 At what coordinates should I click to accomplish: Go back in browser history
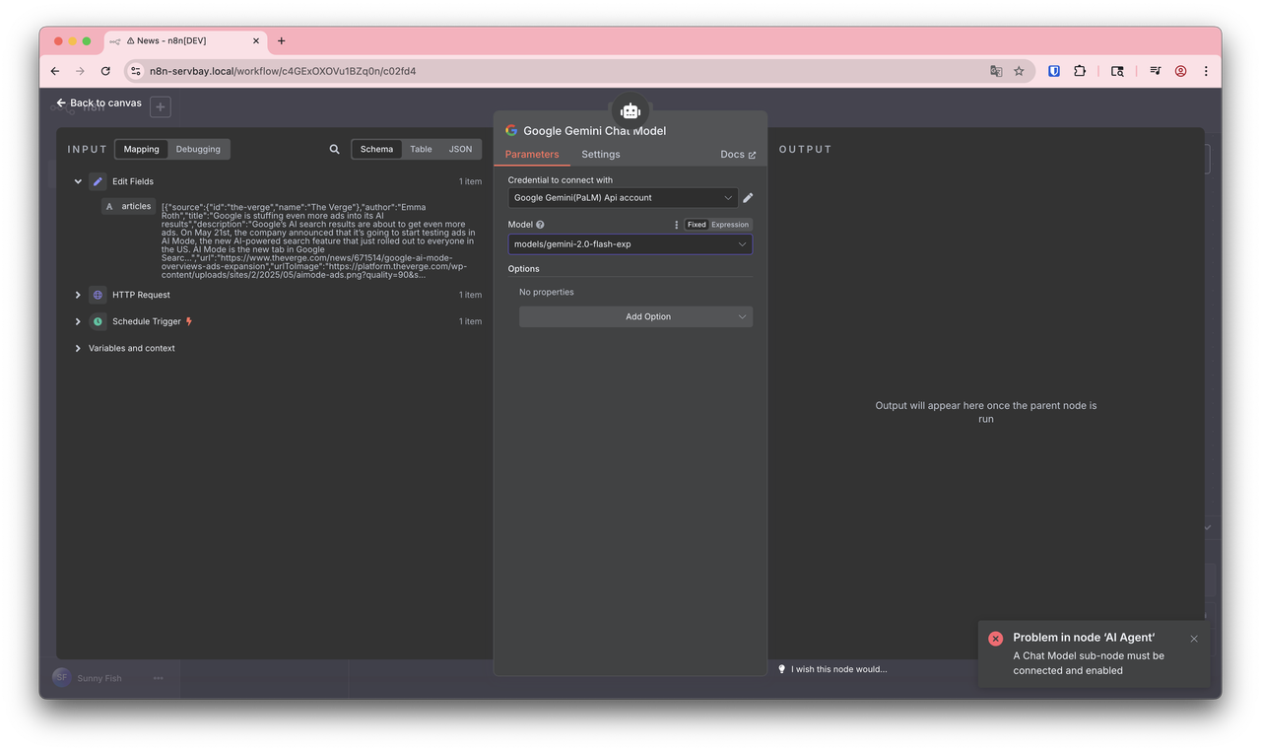click(x=55, y=71)
